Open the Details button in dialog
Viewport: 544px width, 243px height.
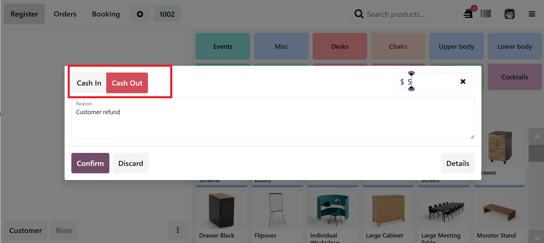(x=458, y=163)
